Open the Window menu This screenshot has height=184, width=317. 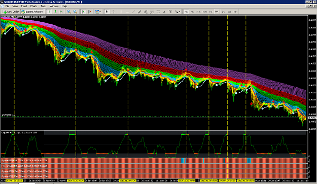pos(54,6)
